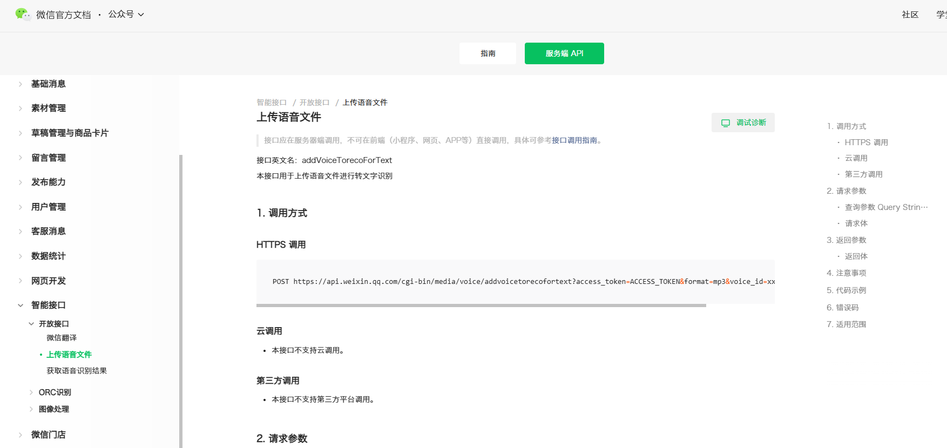Jump to 3. 返回参数 in outline
This screenshot has width=947, height=448.
pyautogui.click(x=846, y=240)
